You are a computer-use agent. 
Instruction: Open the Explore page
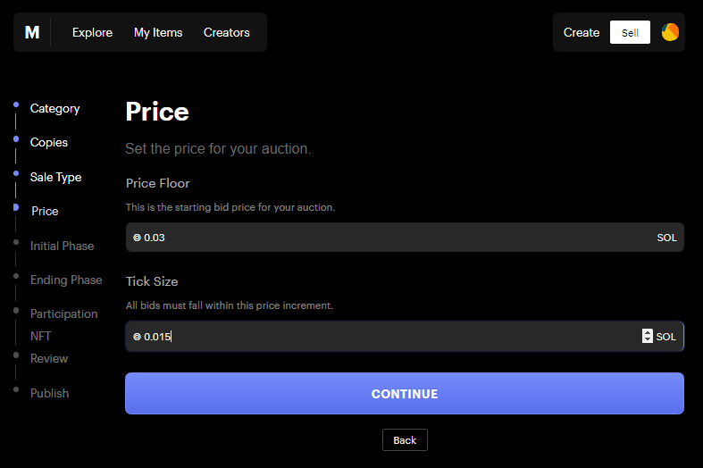[x=92, y=32]
